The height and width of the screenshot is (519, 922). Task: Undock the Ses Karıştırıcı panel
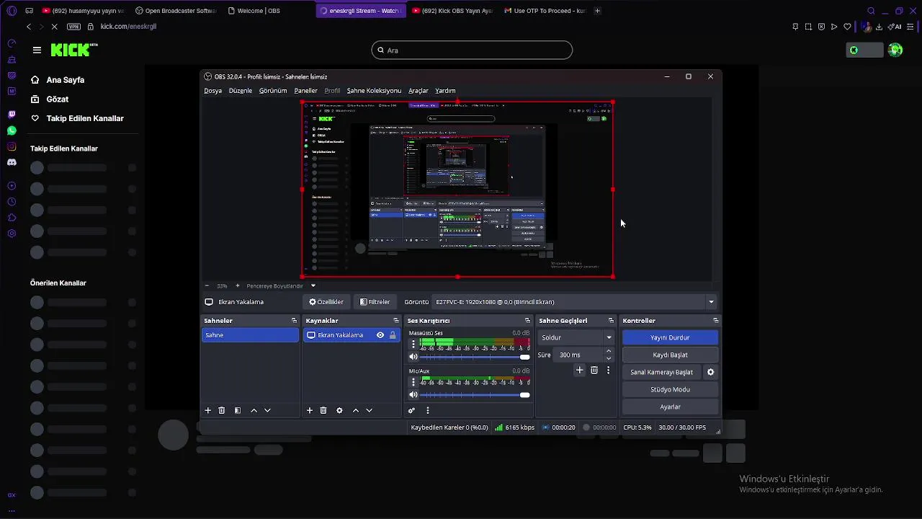pos(527,321)
